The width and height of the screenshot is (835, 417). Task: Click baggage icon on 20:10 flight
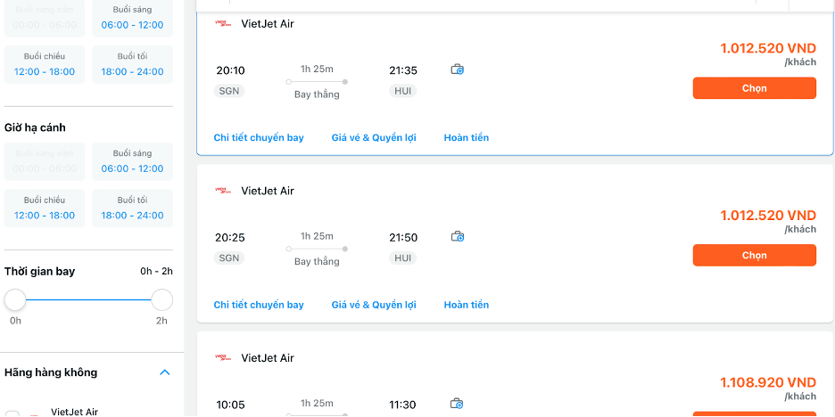tap(457, 69)
